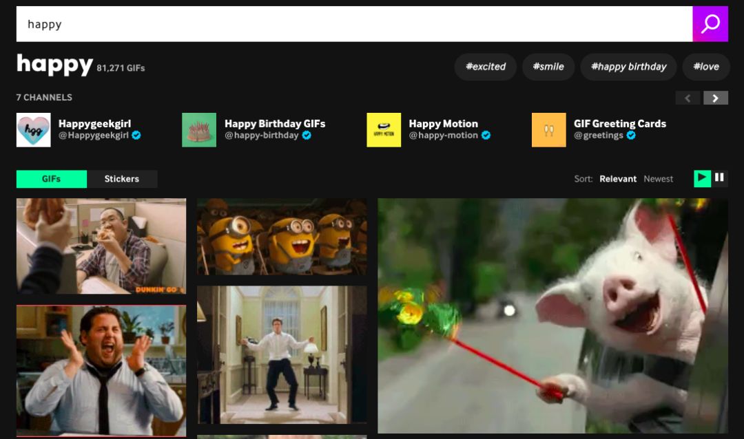Open the cheering Minions GIF
The width and height of the screenshot is (744, 439).
coord(282,237)
